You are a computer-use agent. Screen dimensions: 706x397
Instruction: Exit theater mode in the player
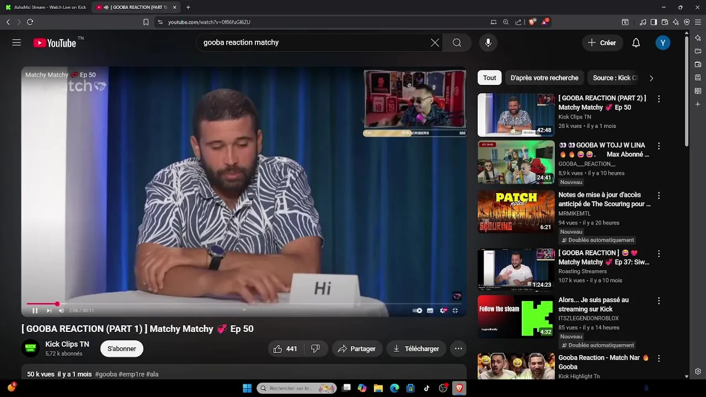point(456,310)
